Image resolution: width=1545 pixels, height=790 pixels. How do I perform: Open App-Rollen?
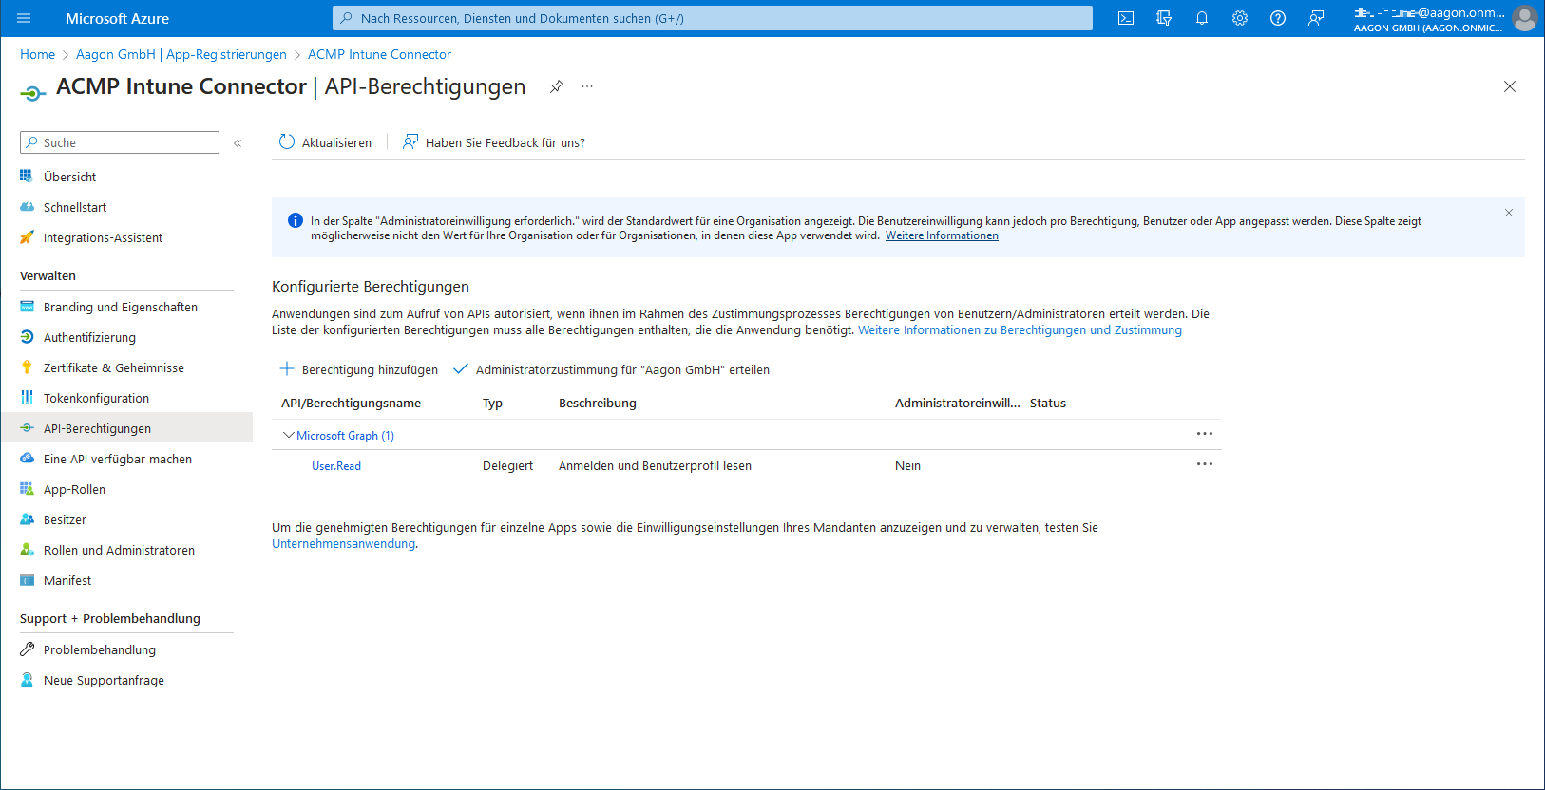74,489
